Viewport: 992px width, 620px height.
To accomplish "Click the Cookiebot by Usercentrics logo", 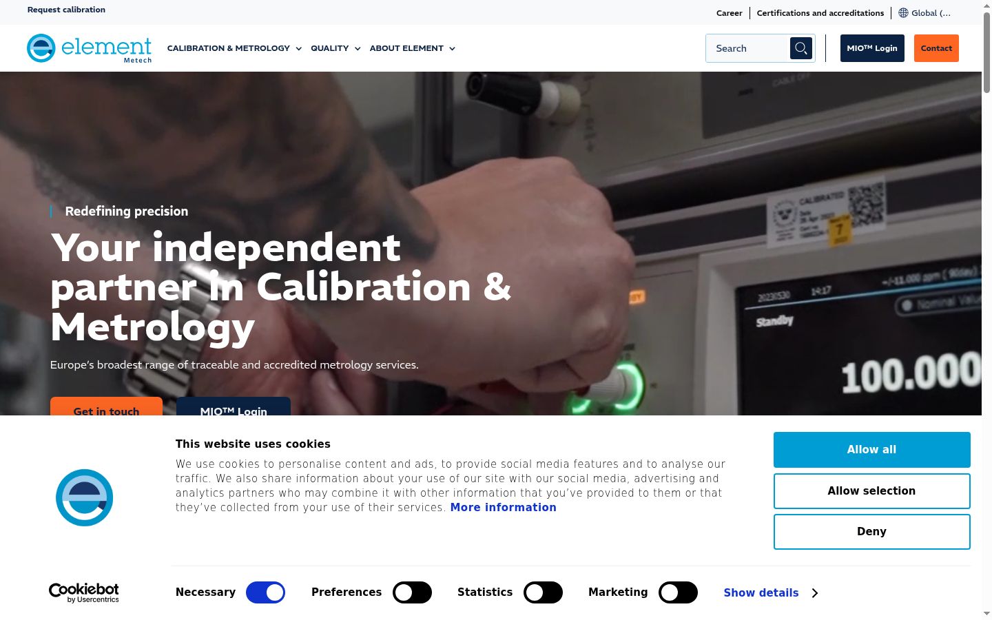I will click(83, 593).
